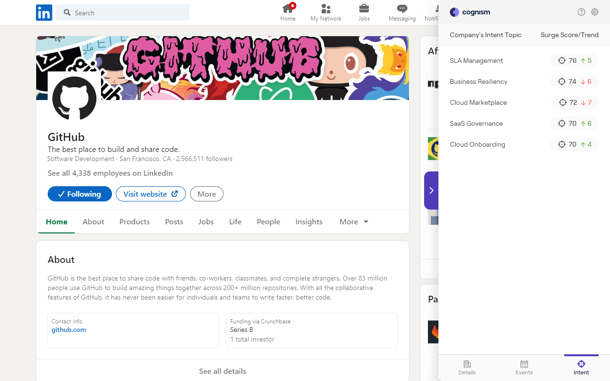Click the GitHub Octocat logo
The image size is (610, 381).
coord(74,99)
